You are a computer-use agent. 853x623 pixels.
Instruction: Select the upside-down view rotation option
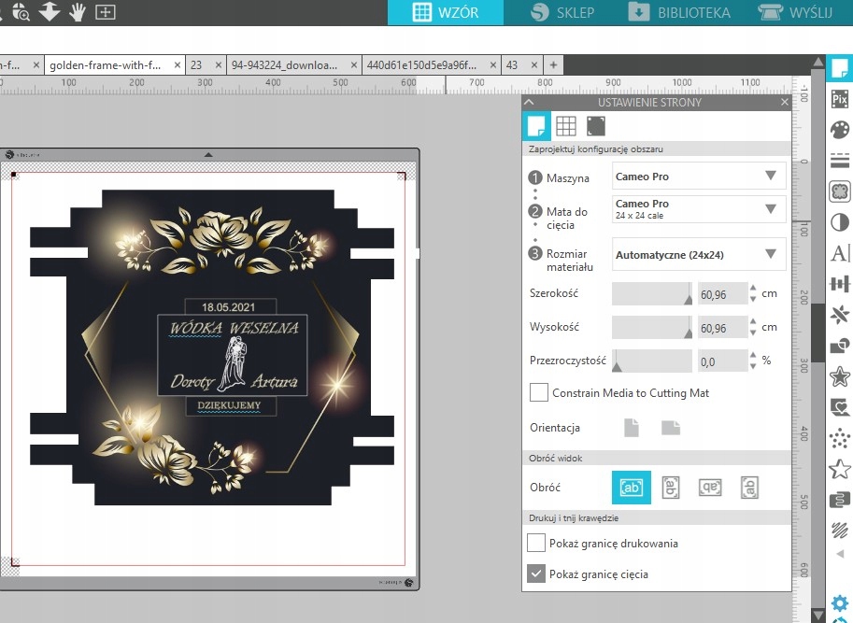tap(710, 487)
